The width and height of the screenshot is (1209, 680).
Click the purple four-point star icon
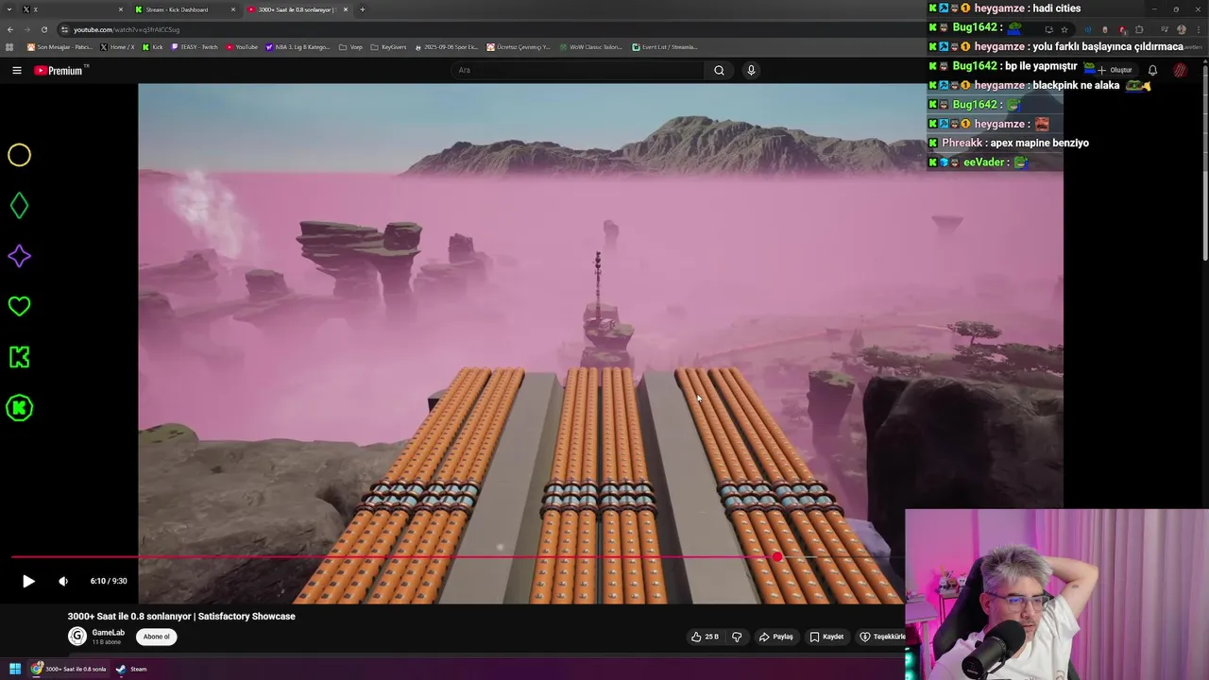pyautogui.click(x=19, y=256)
